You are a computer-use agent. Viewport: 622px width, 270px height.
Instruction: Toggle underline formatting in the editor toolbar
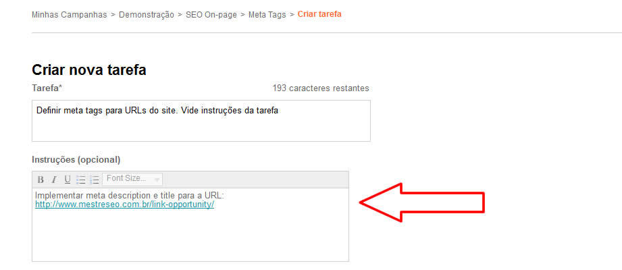tap(68, 180)
